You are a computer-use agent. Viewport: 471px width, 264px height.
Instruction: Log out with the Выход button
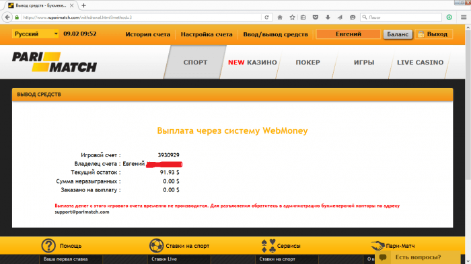click(x=434, y=34)
